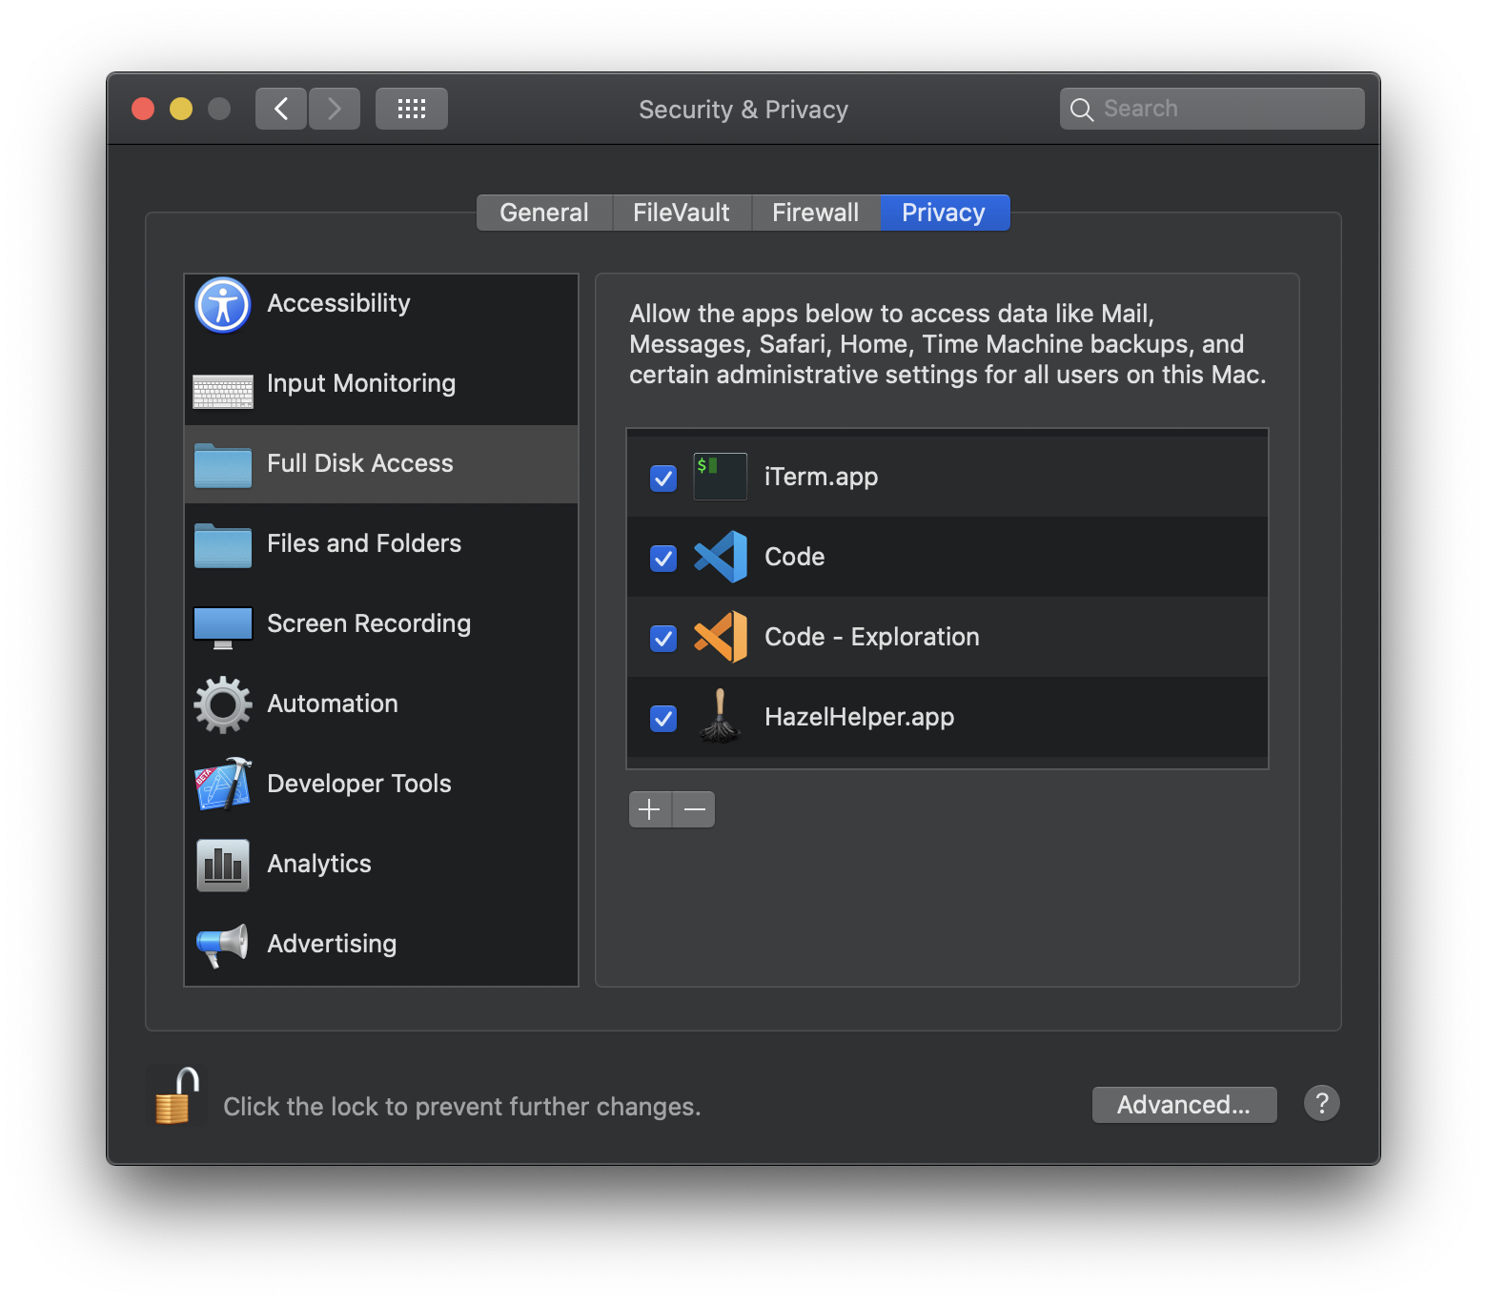Click the Advanced button
Screen dimensions: 1487x1306
pos(1184,1105)
